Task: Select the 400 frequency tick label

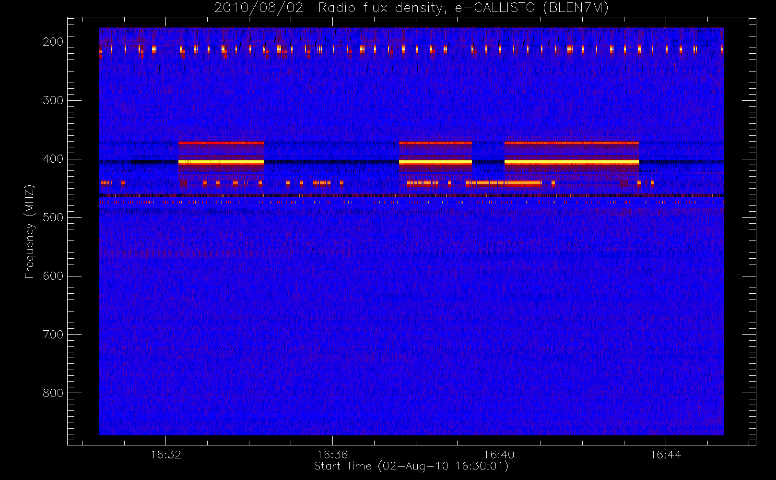Action: tap(53, 159)
